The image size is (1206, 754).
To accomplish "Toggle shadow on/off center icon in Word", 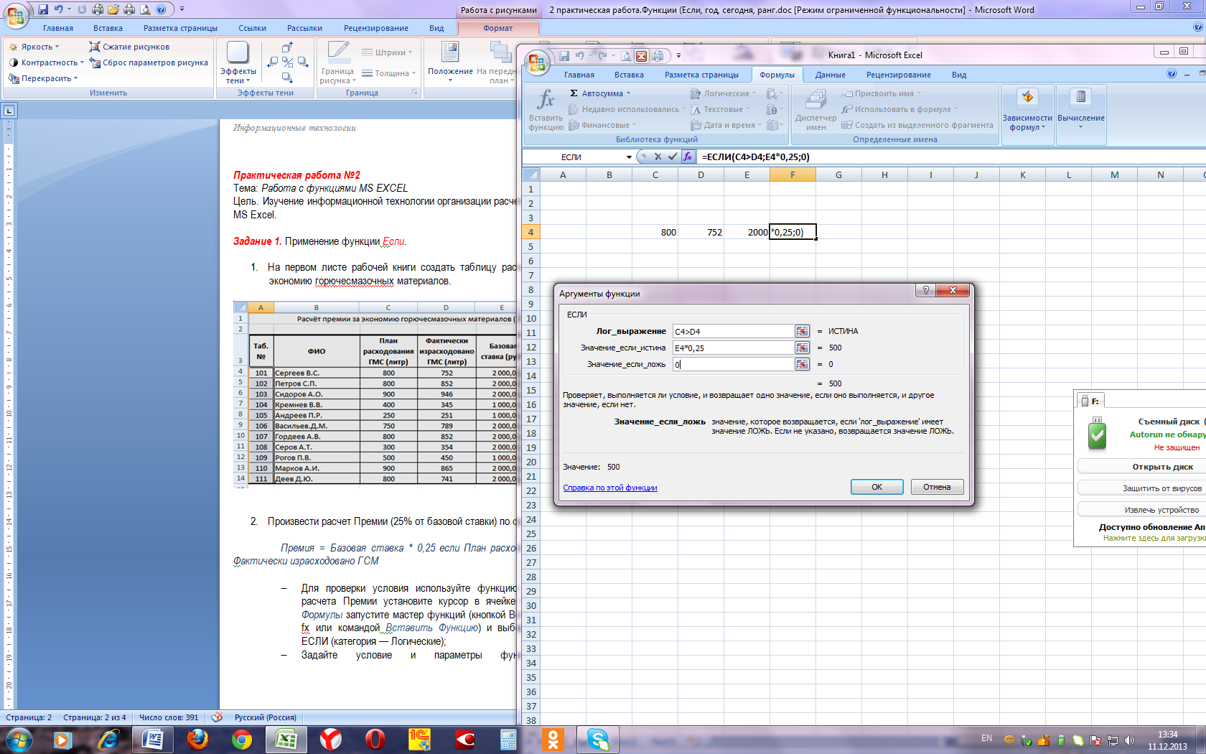I will (x=287, y=62).
